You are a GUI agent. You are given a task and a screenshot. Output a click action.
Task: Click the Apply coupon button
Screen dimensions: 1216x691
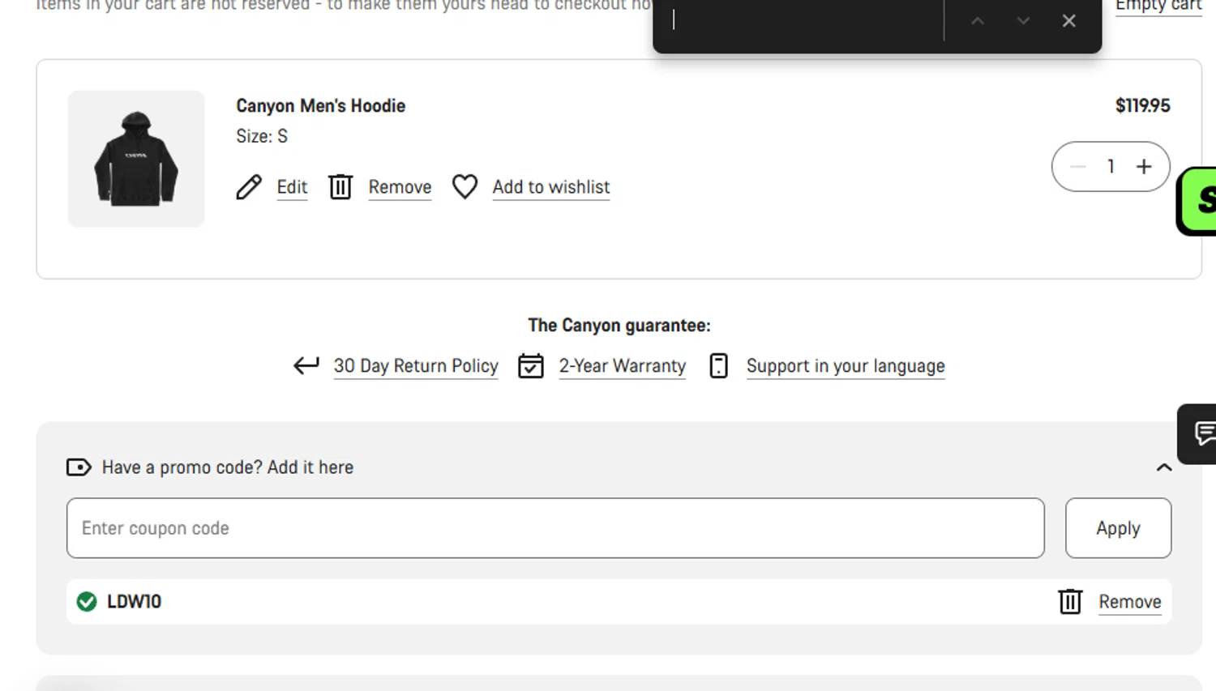pyautogui.click(x=1118, y=528)
